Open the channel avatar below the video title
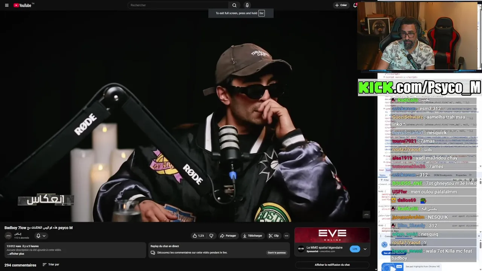The image size is (482, 271). [x=8, y=236]
